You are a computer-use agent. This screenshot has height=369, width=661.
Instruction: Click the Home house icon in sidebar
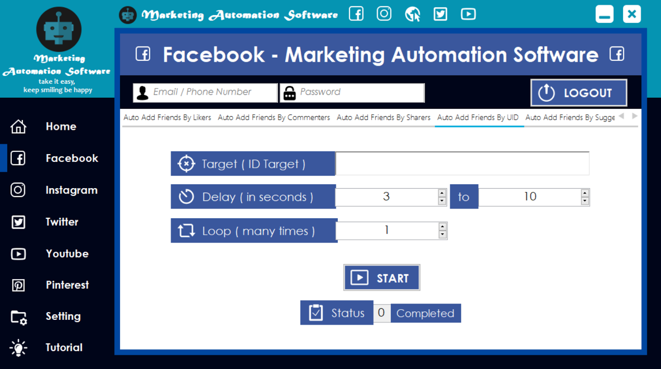[18, 126]
